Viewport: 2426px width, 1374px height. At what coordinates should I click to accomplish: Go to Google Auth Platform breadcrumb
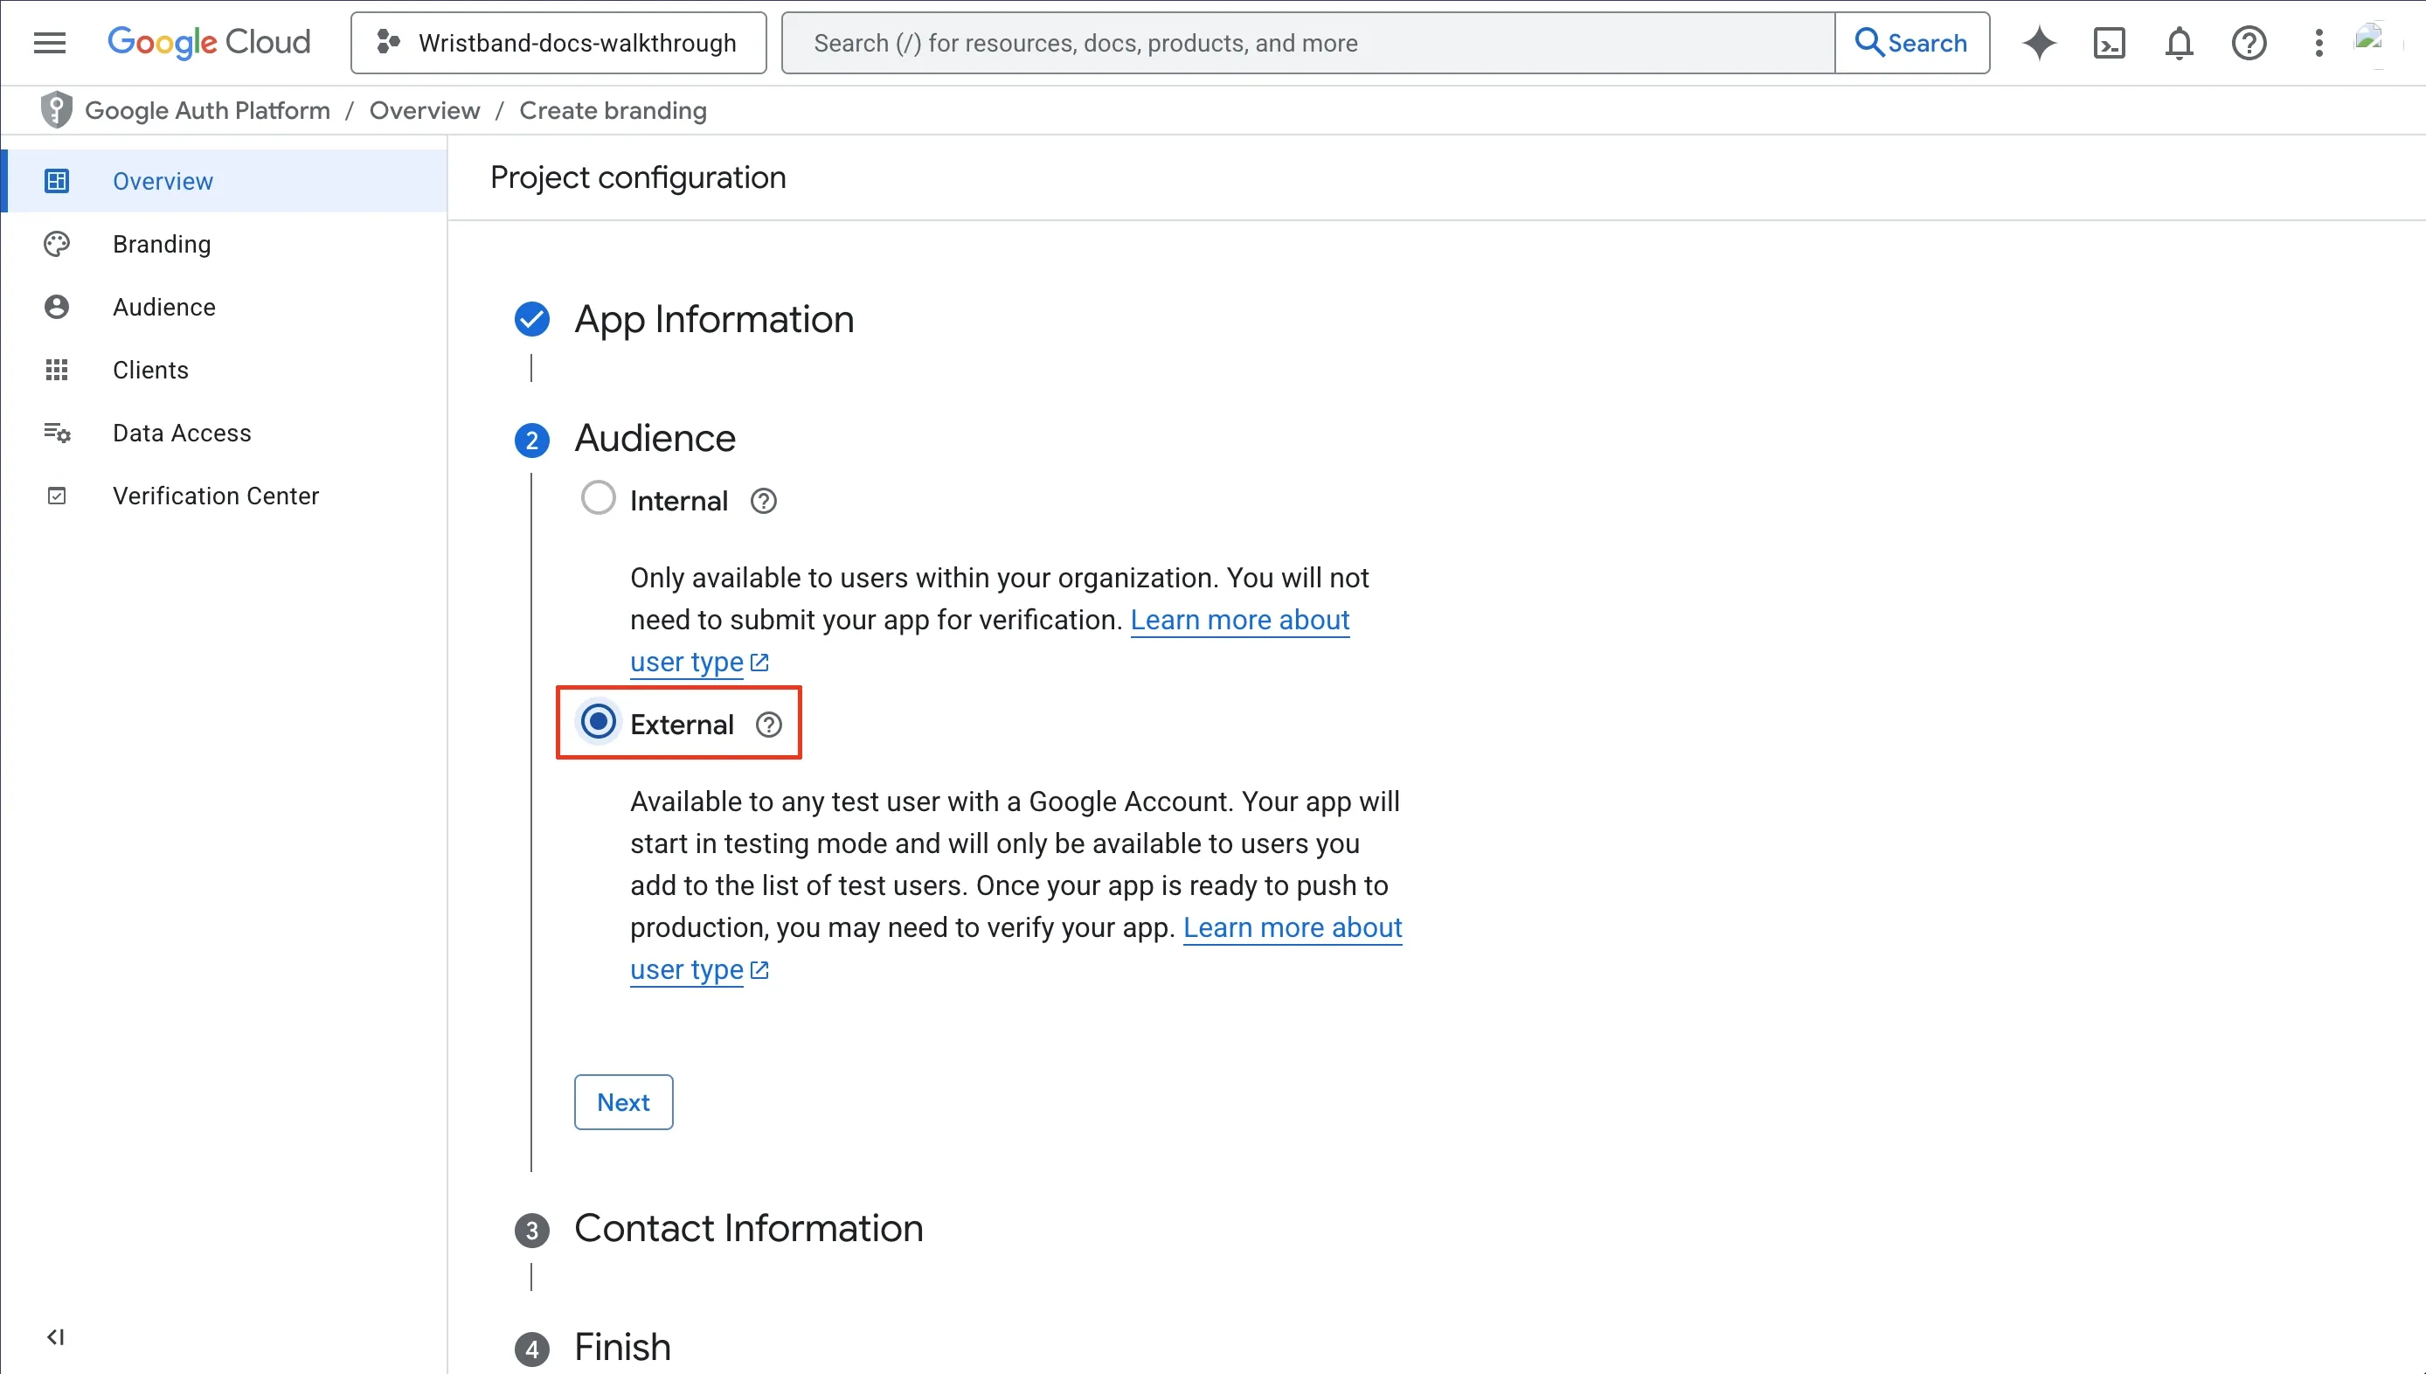click(207, 110)
